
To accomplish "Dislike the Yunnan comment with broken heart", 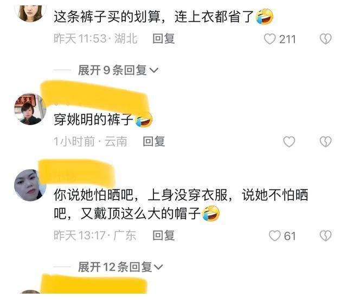I will (x=325, y=142).
